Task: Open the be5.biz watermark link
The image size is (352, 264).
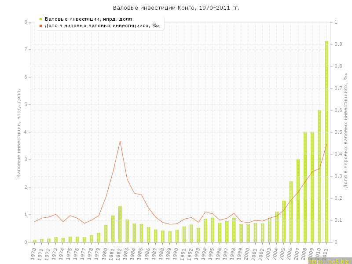Action: [329, 261]
